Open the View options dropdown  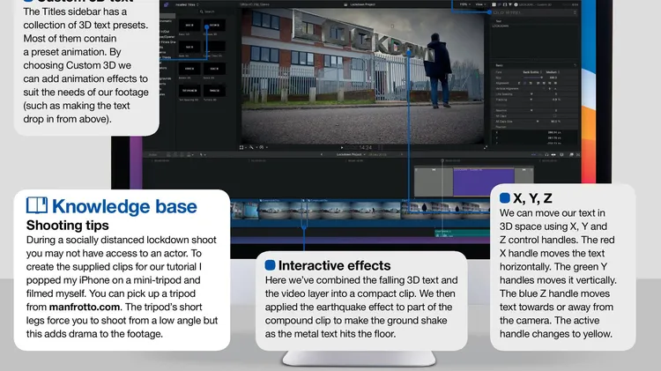[479, 4]
